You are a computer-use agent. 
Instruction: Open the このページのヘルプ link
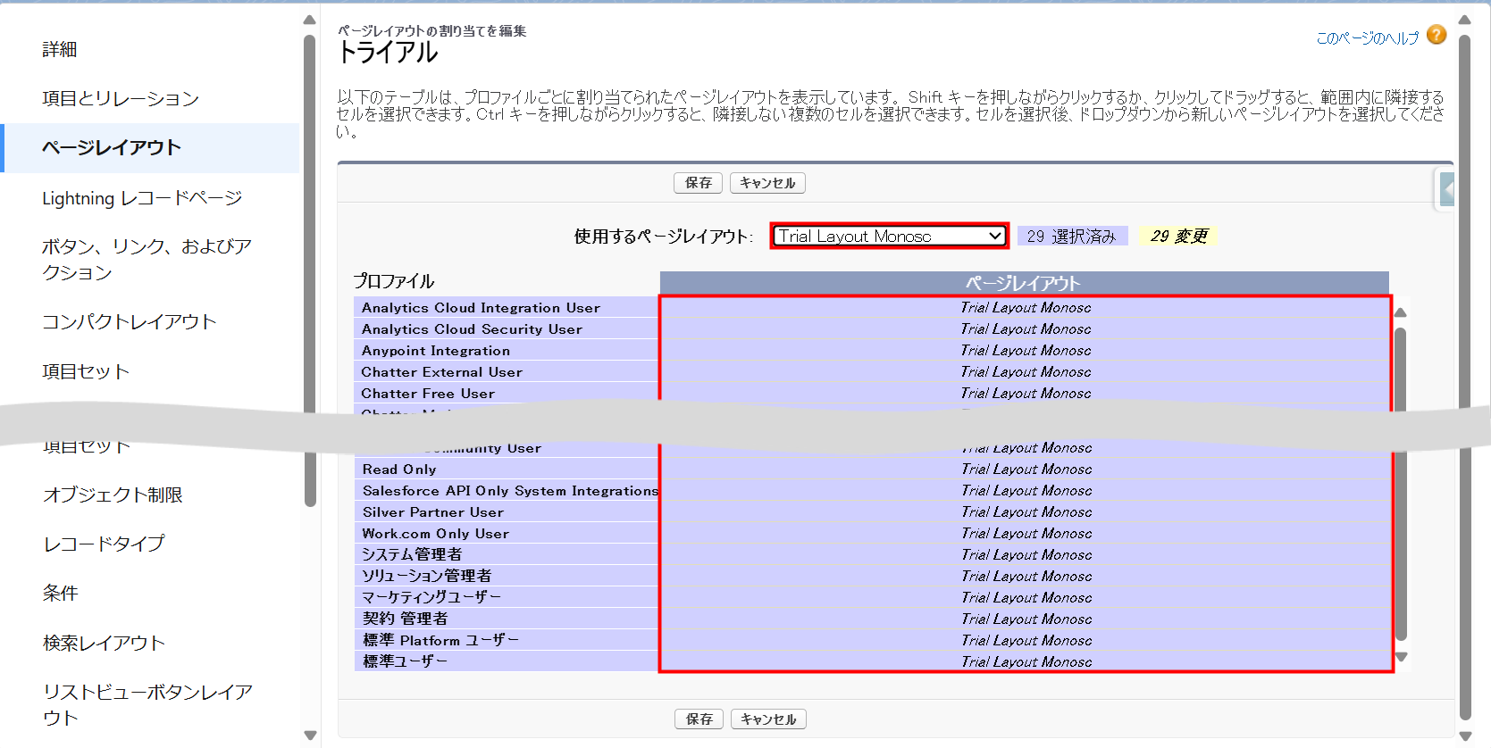coord(1367,37)
